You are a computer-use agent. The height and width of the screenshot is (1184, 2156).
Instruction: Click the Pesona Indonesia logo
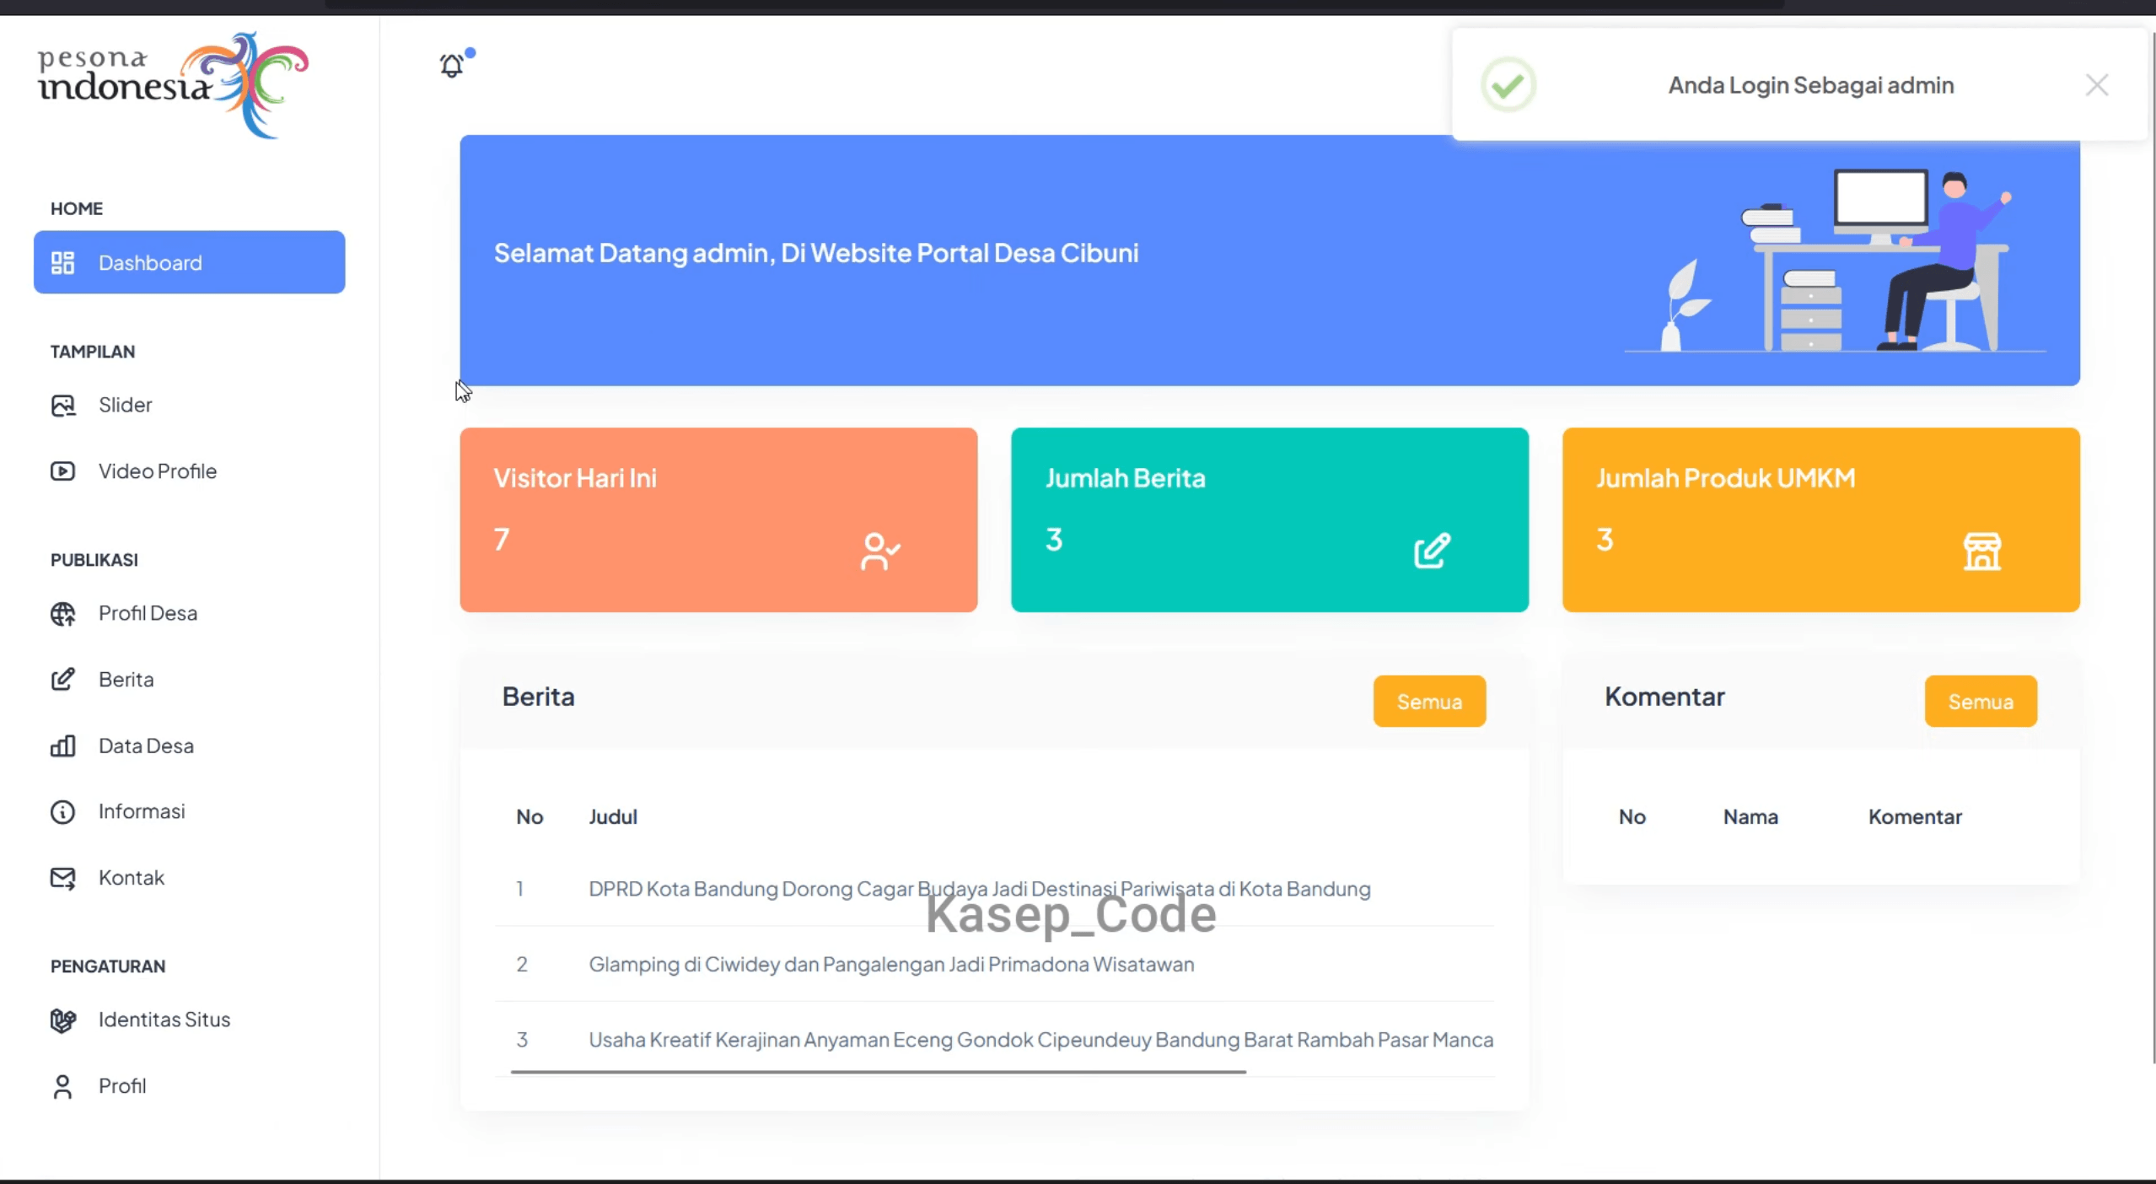click(173, 85)
